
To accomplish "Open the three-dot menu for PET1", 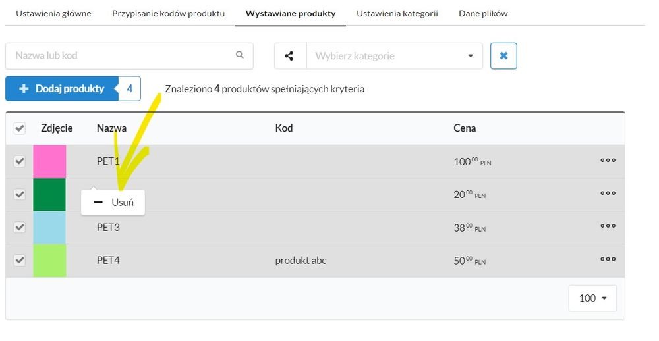I will click(608, 160).
